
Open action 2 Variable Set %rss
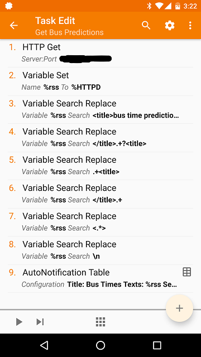(x=100, y=81)
